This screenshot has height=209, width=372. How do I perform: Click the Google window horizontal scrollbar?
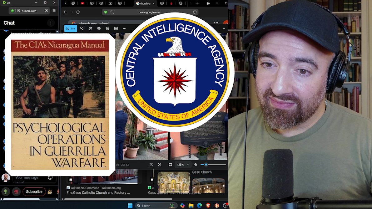pos(118,199)
